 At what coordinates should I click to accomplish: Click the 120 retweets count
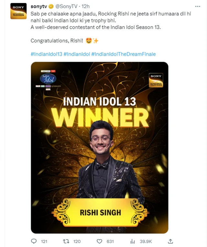tap(77, 241)
